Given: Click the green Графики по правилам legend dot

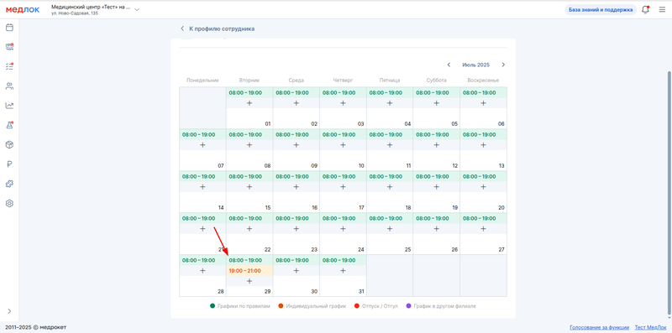Looking at the screenshot, I should coord(213,306).
